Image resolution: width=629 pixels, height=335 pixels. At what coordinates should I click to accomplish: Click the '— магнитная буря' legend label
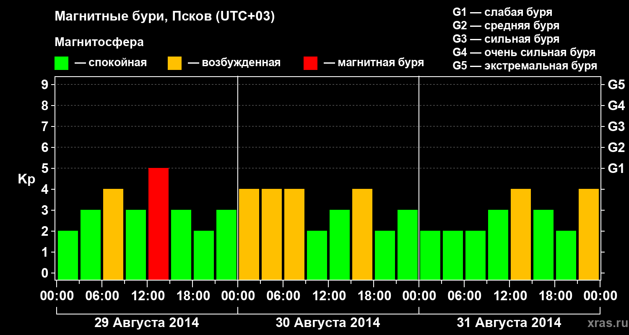point(374,63)
